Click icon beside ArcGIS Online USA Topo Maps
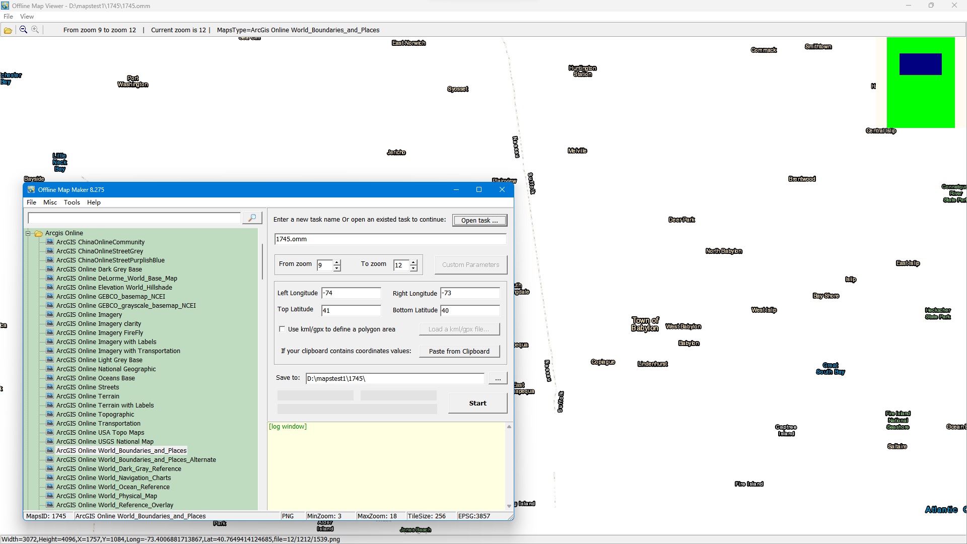The width and height of the screenshot is (967, 544). point(50,432)
